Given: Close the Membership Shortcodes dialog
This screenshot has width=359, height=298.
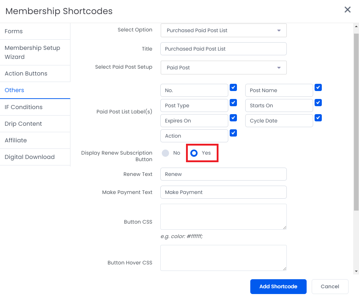Looking at the screenshot, I should point(347,10).
